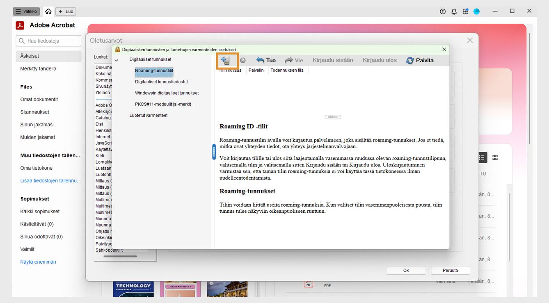Open Äskeiset in the sidebar
The height and width of the screenshot is (303, 549).
48,56
